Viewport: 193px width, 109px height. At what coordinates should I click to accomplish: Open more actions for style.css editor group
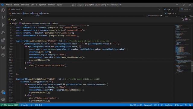click(190, 9)
